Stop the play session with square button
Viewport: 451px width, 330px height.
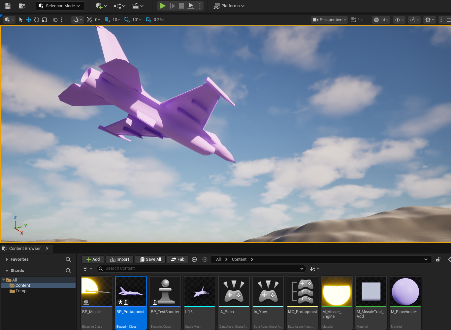[181, 6]
